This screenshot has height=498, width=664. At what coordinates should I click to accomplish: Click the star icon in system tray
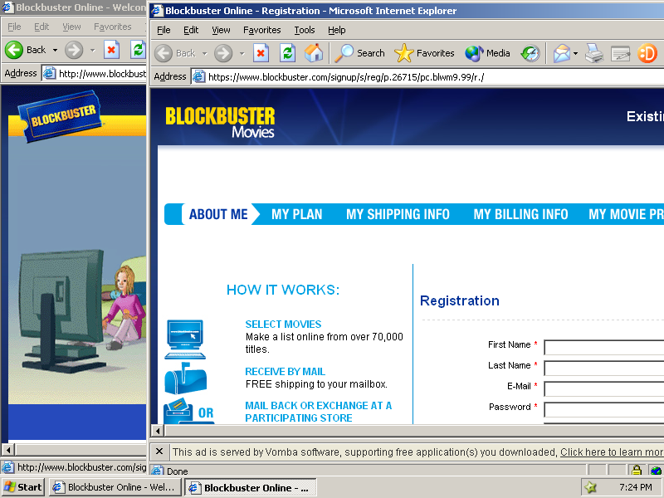pyautogui.click(x=591, y=487)
